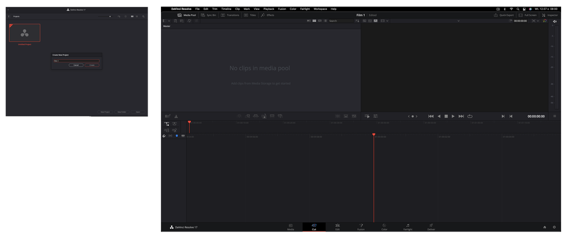
Task: Click the blue marker icon in timeline toolbar
Action: click(177, 136)
